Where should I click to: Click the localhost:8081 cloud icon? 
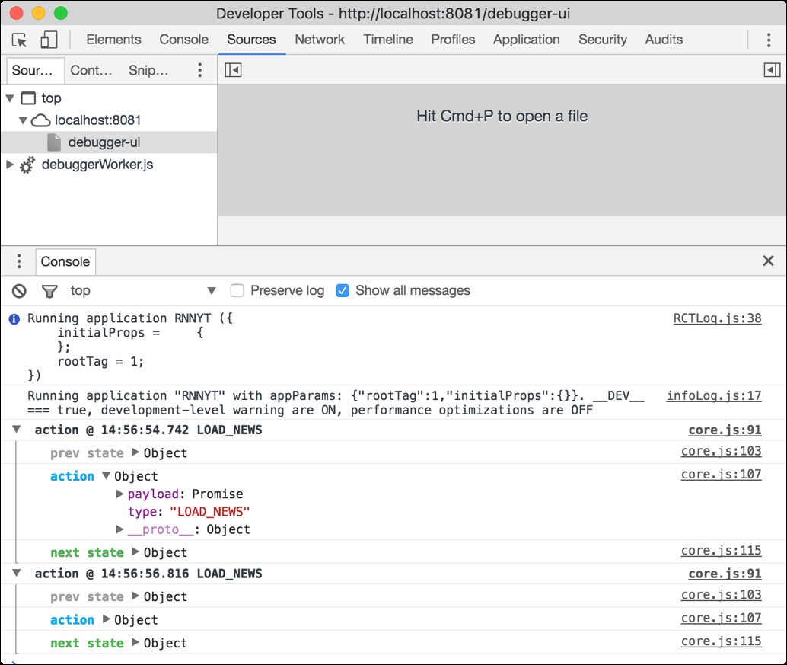[40, 120]
